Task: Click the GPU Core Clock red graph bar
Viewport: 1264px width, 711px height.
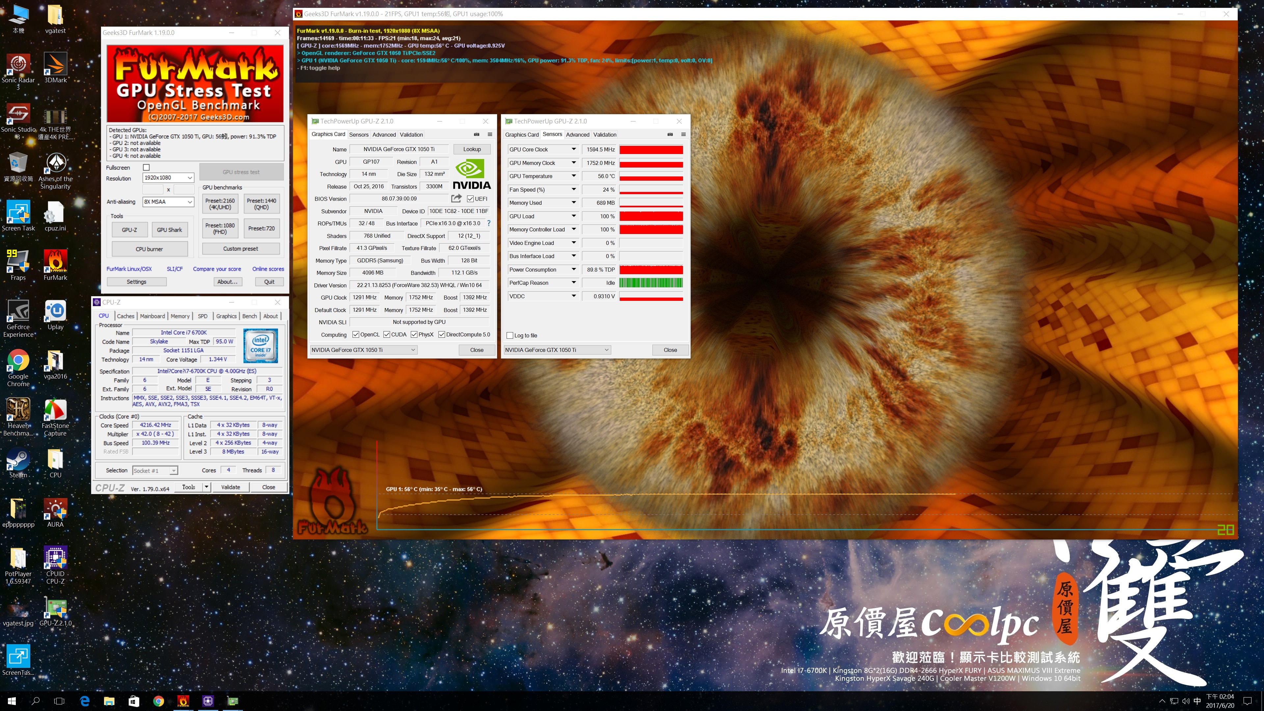Action: 651,150
